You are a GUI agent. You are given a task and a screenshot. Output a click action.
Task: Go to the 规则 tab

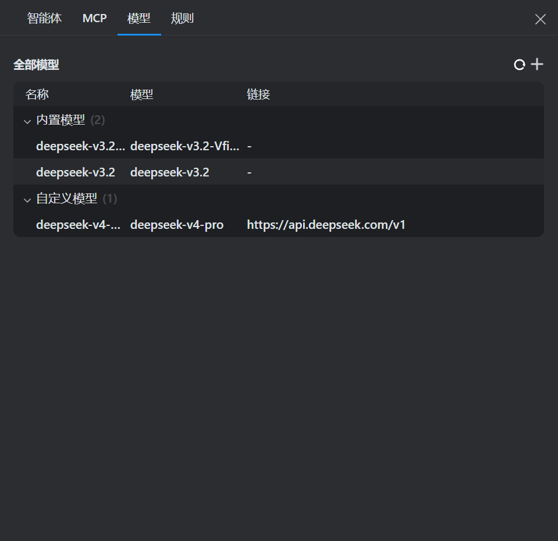tap(182, 18)
